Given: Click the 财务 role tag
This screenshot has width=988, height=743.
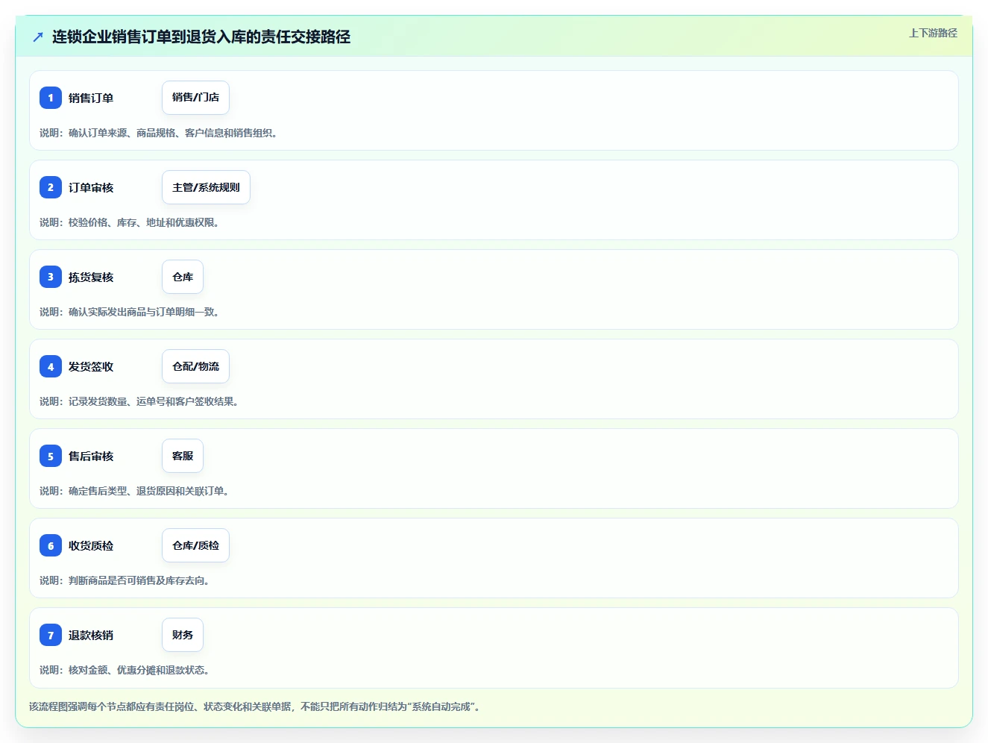Looking at the screenshot, I should 183,635.
